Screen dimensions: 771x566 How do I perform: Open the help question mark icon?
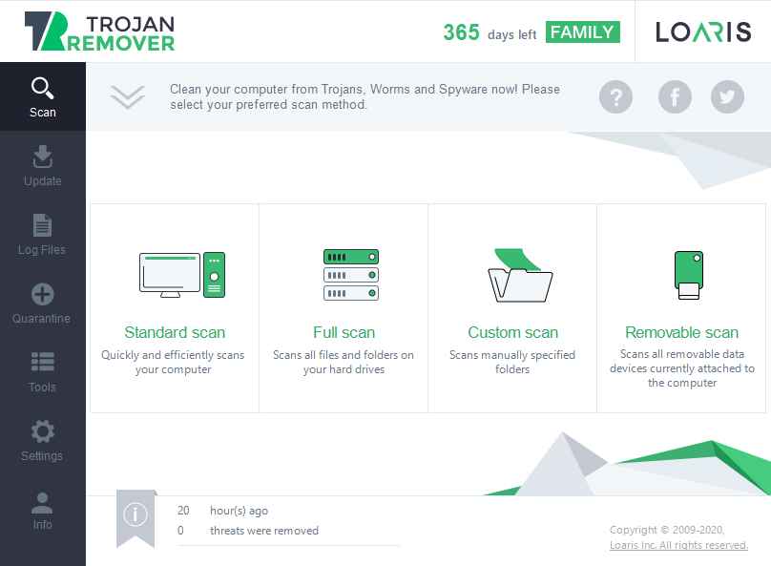[616, 96]
